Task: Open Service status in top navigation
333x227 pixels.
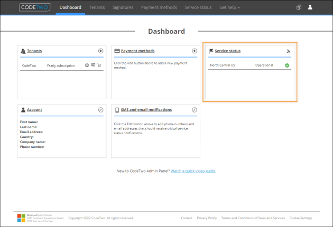Action: [198, 7]
